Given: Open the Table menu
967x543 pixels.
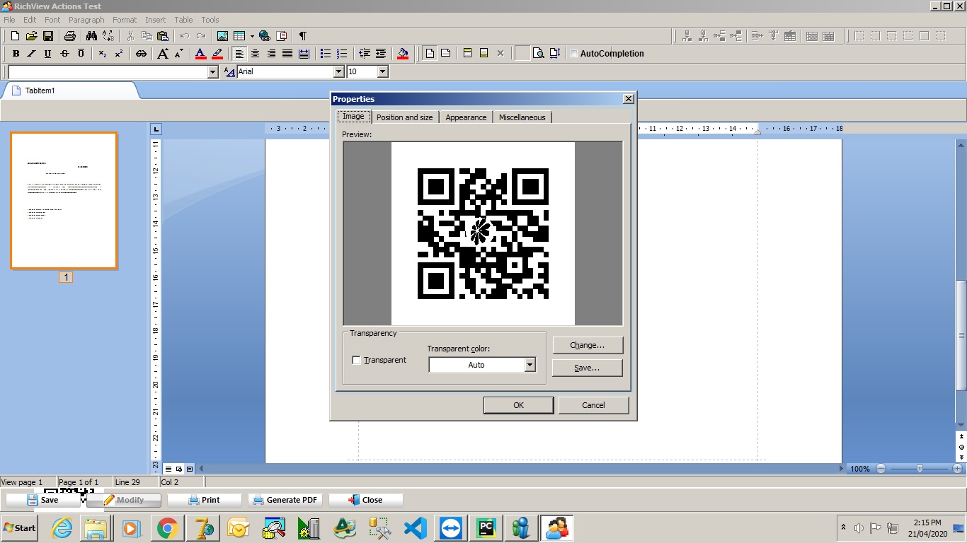Looking at the screenshot, I should (x=183, y=20).
